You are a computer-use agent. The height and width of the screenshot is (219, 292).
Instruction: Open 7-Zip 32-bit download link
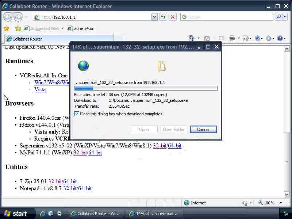55,181
